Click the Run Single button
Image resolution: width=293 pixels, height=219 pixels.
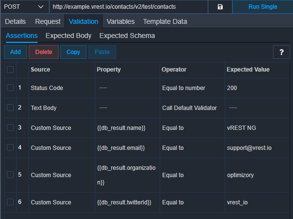tap(263, 7)
